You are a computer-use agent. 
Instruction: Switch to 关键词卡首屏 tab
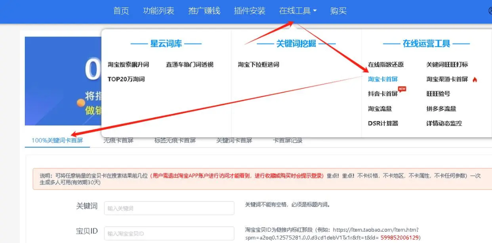(x=234, y=140)
